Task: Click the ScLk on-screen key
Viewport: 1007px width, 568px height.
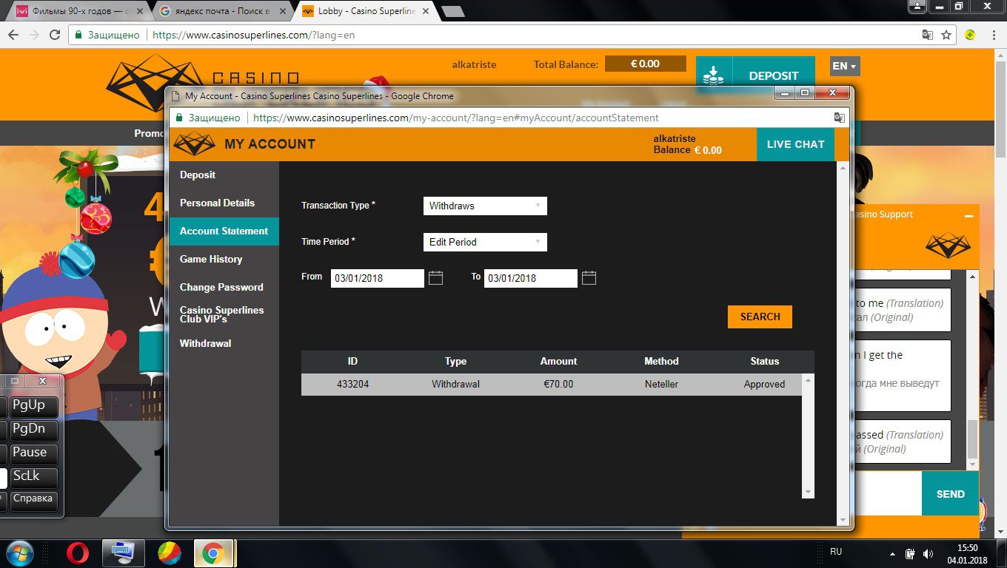Action: coord(33,477)
